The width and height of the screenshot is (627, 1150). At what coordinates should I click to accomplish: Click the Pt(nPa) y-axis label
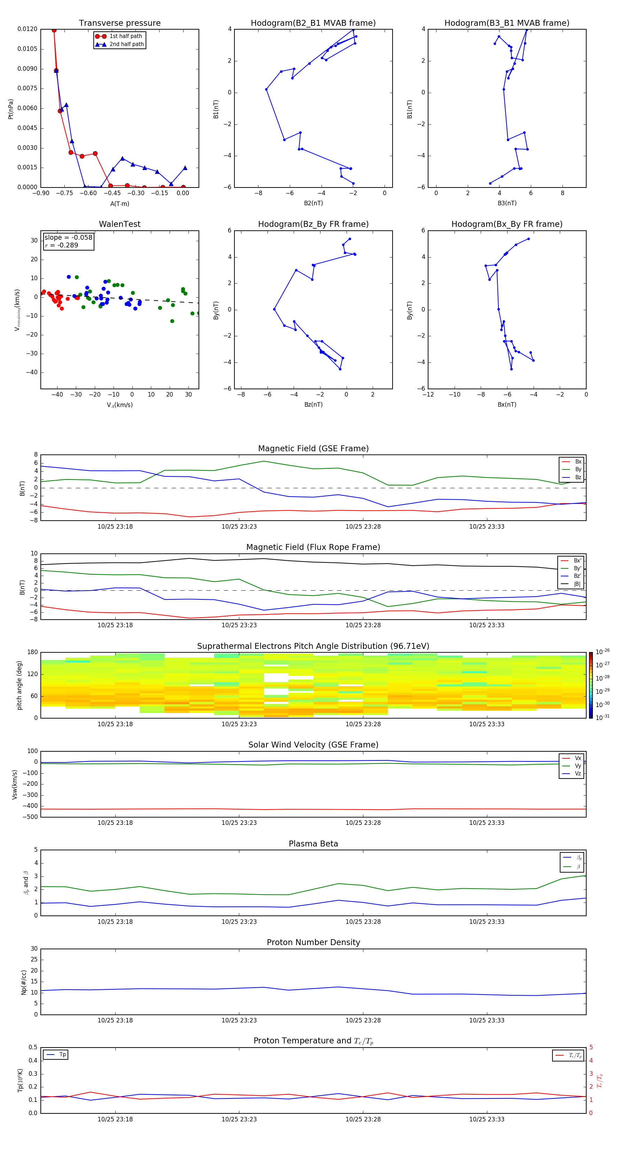(11, 109)
